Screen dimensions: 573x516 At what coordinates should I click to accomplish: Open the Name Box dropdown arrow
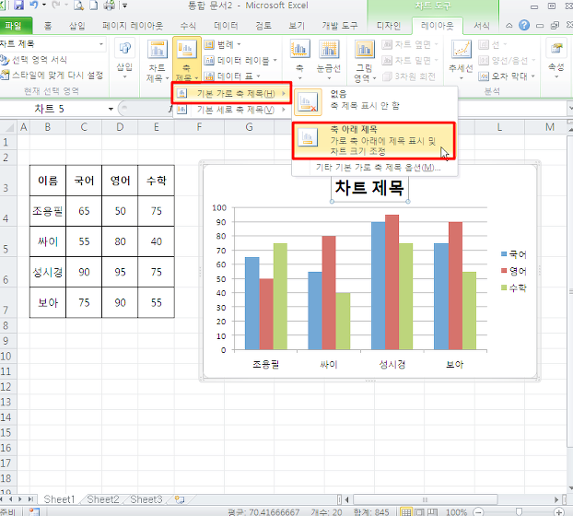[x=111, y=109]
